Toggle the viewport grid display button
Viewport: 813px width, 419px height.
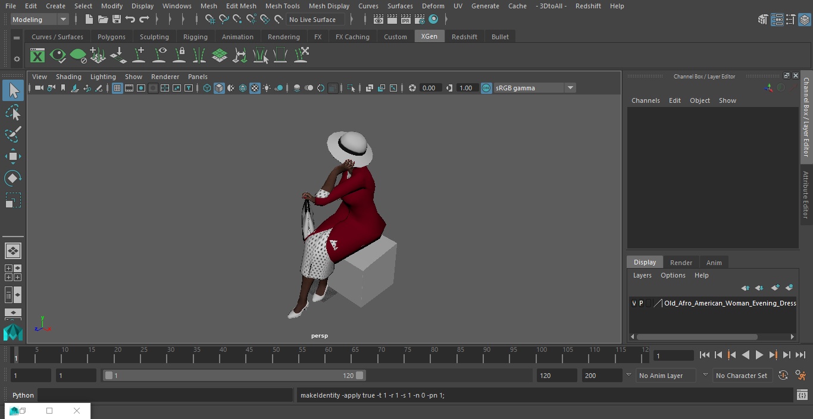pyautogui.click(x=117, y=88)
